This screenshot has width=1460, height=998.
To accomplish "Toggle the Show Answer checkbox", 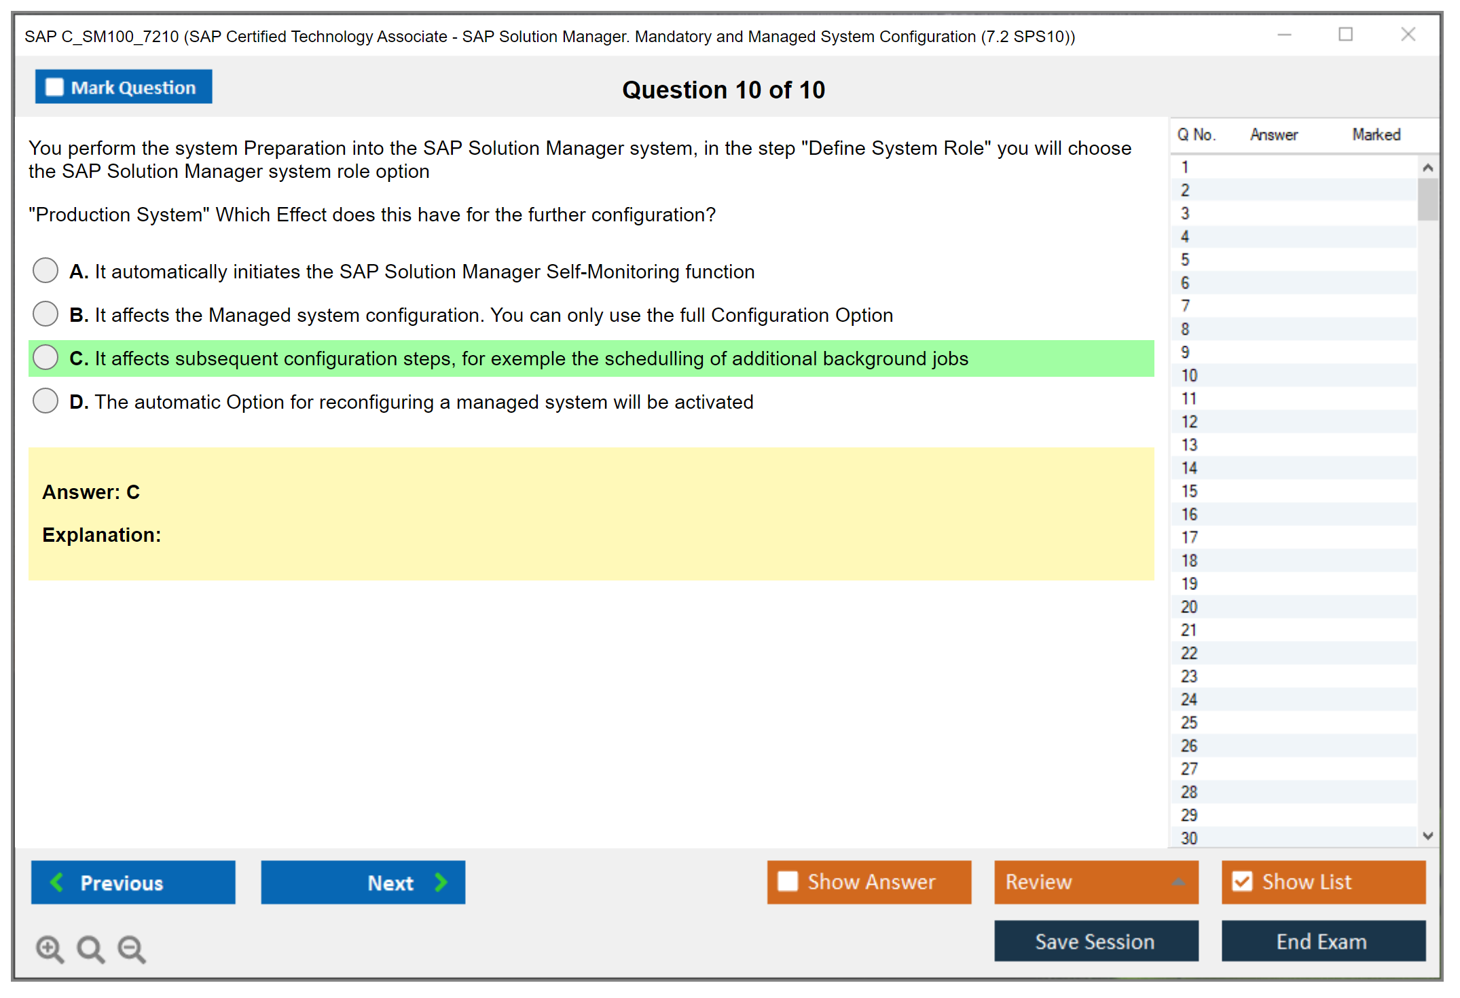I will (788, 881).
